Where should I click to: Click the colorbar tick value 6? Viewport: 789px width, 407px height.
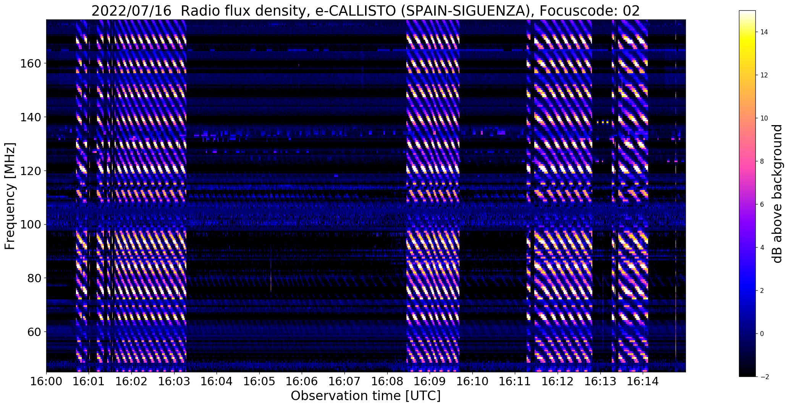click(762, 204)
